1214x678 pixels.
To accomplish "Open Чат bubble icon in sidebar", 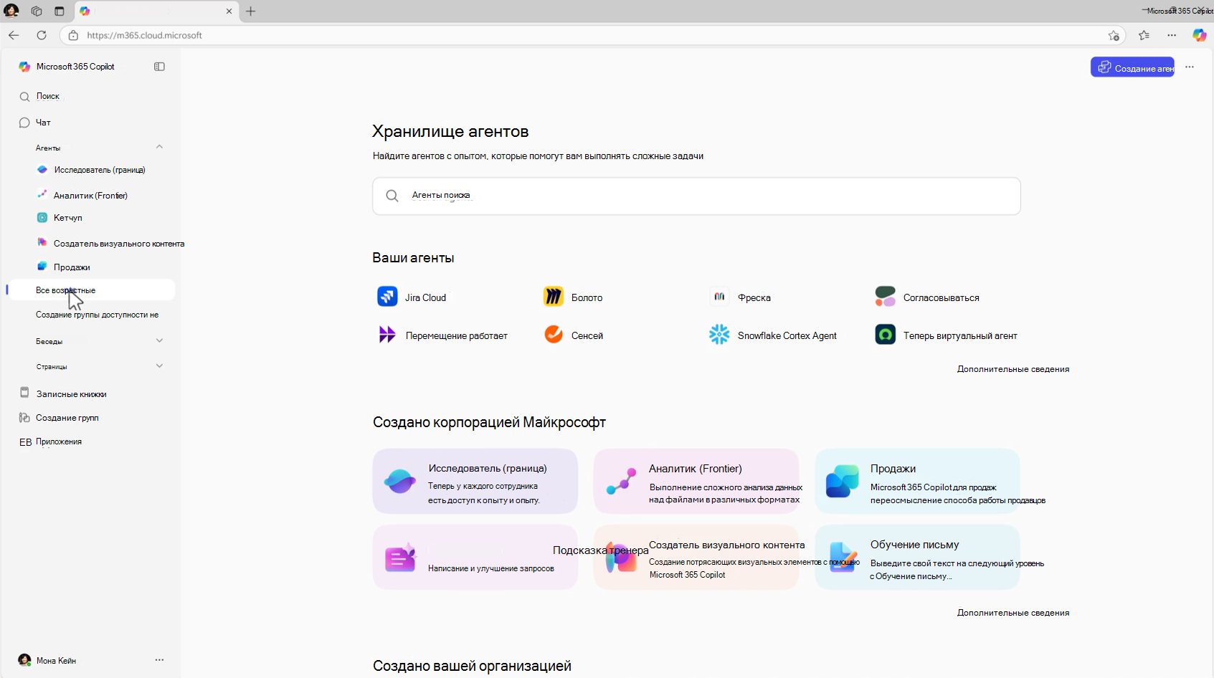I will coord(24,123).
